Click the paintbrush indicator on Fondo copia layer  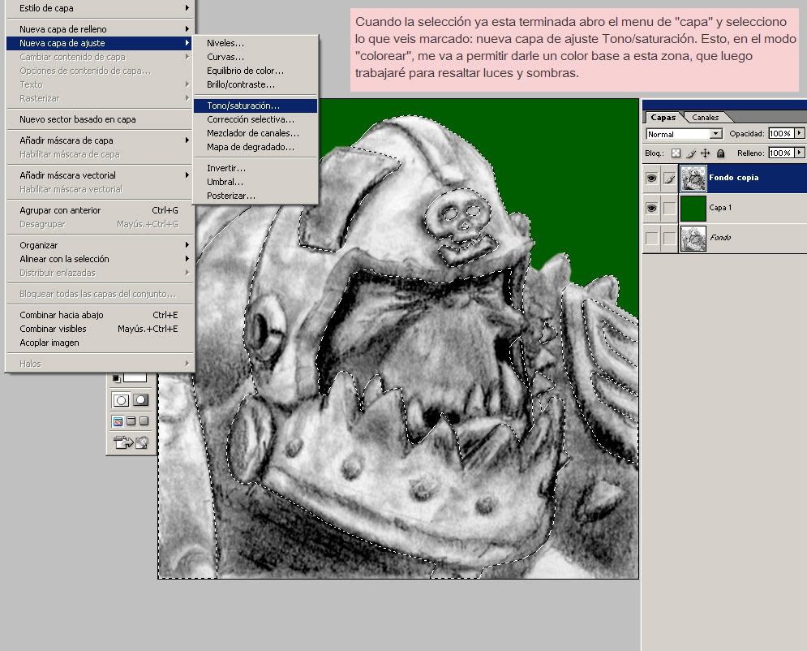(x=669, y=179)
